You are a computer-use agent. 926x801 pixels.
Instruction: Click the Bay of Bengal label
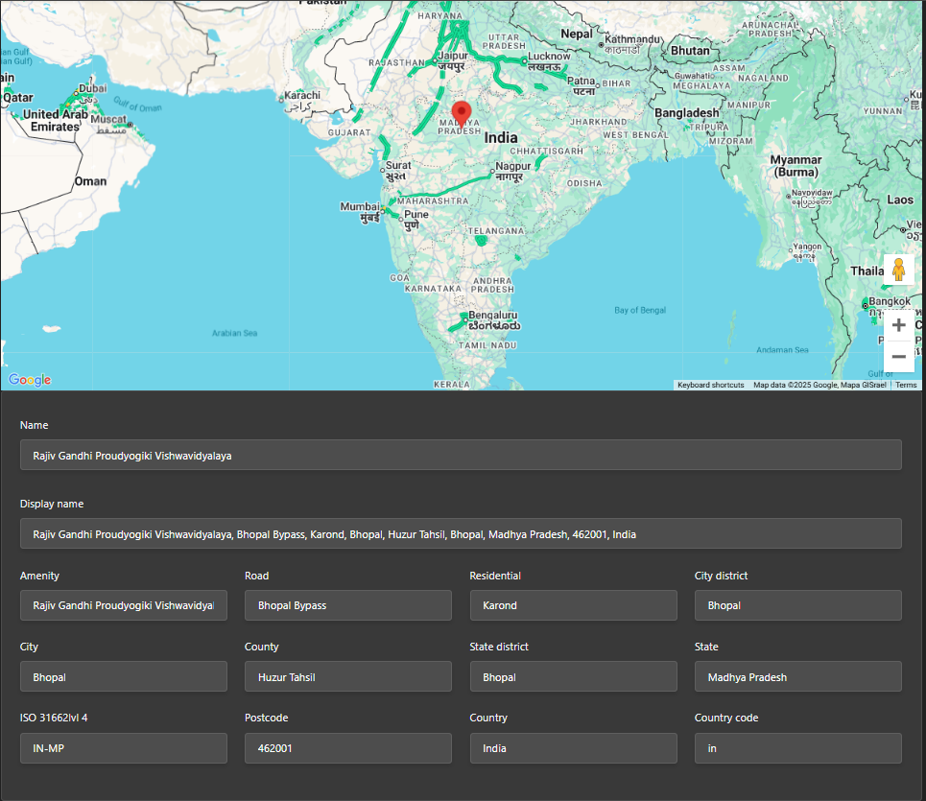click(640, 310)
